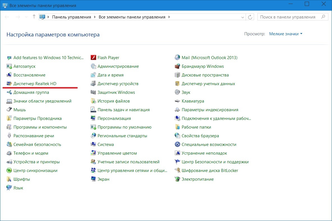Click the Flash Player icon
332x221 pixels.
pos(93,58)
